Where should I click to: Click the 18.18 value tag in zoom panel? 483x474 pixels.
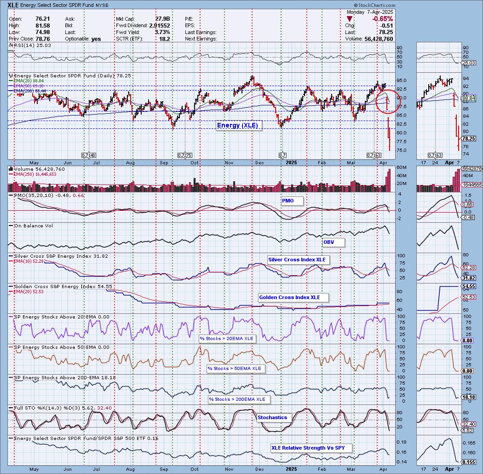469,398
